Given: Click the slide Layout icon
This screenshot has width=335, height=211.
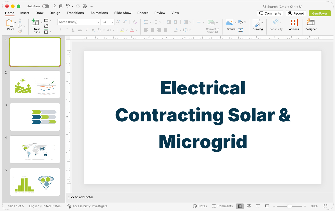Looking at the screenshot, I should tap(46, 21).
